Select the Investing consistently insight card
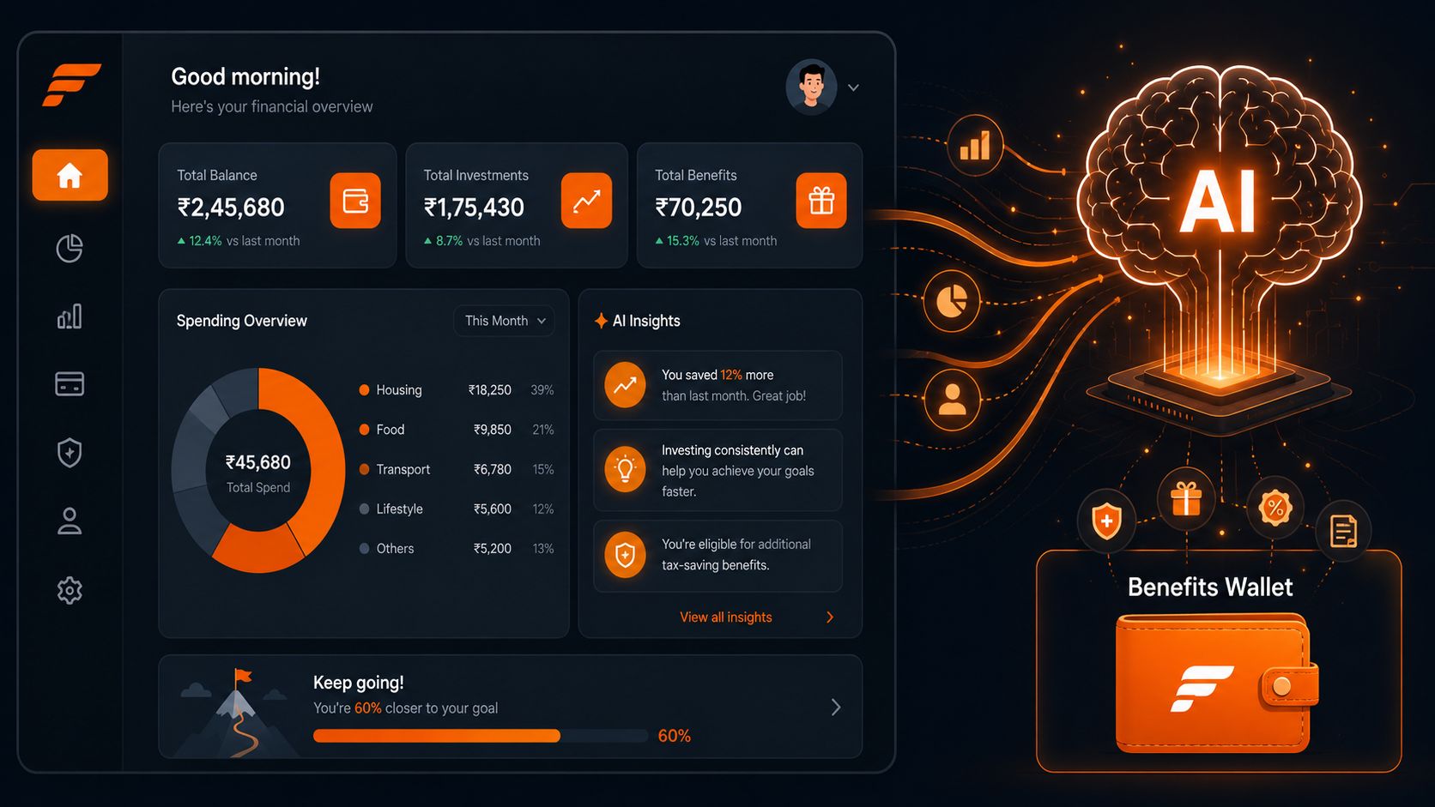 tap(717, 470)
